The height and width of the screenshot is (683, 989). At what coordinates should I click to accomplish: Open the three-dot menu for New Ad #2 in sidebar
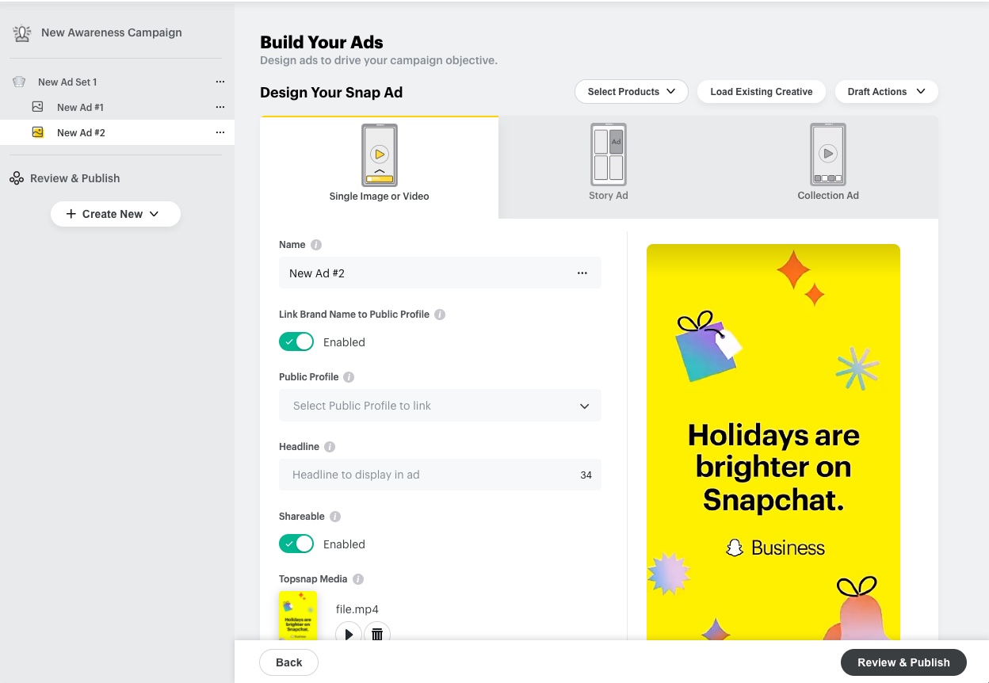pyautogui.click(x=220, y=132)
